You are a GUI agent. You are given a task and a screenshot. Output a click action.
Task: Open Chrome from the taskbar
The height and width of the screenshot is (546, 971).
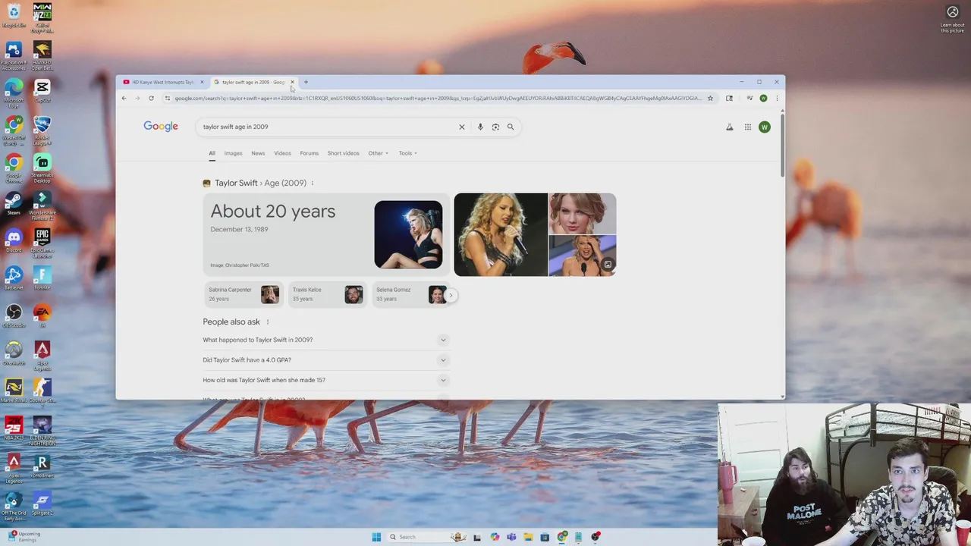click(562, 537)
